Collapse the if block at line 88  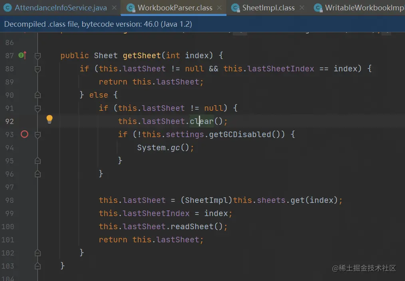tap(38, 69)
